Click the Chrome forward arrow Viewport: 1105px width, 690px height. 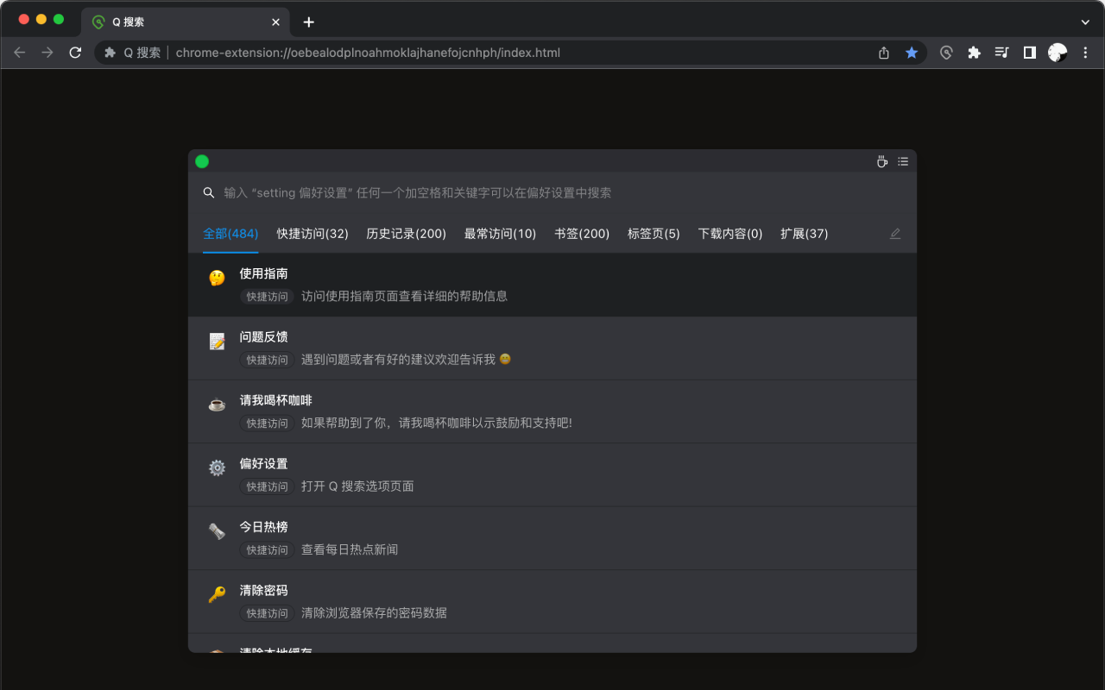47,53
